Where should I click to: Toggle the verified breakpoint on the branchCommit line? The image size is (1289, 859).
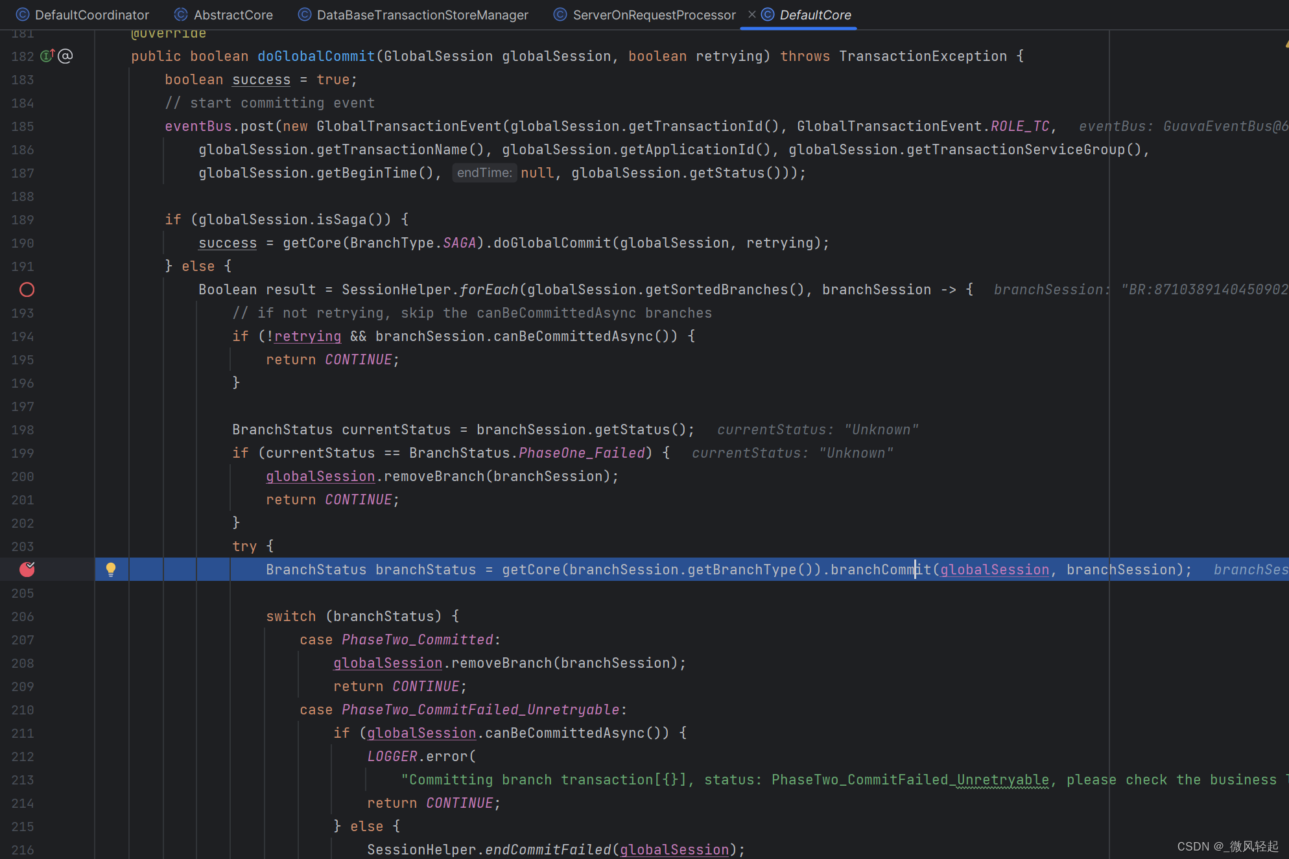(x=27, y=569)
